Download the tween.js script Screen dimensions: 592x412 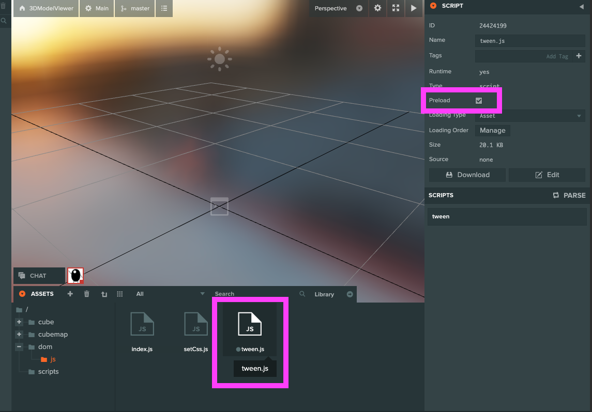click(467, 175)
